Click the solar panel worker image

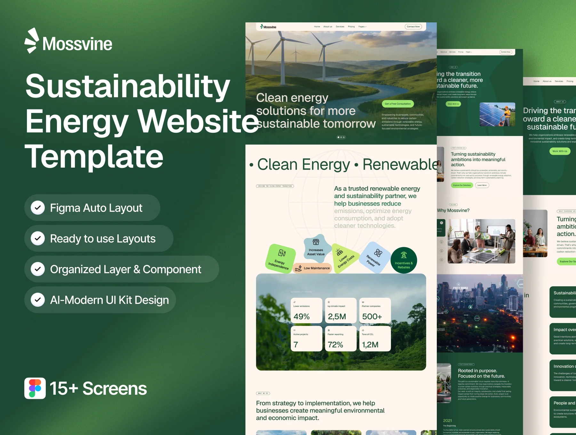pyautogui.click(x=497, y=115)
